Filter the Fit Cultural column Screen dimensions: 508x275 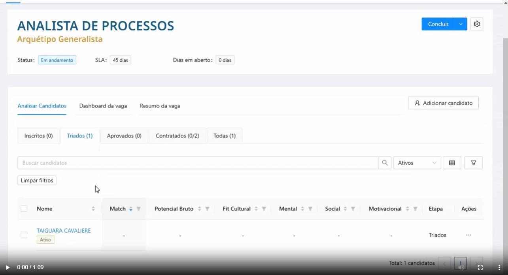[x=264, y=209]
